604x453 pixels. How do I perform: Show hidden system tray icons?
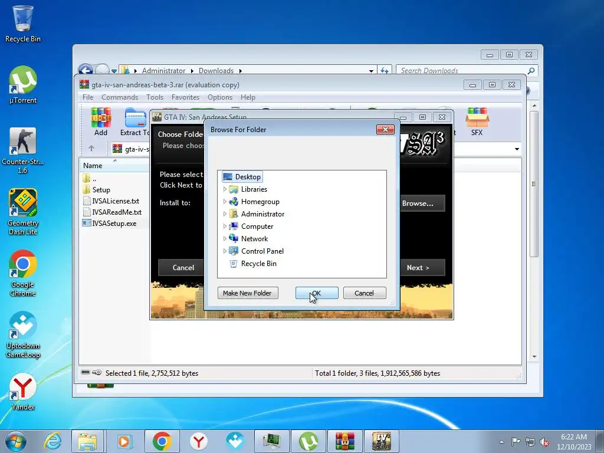pos(501,442)
